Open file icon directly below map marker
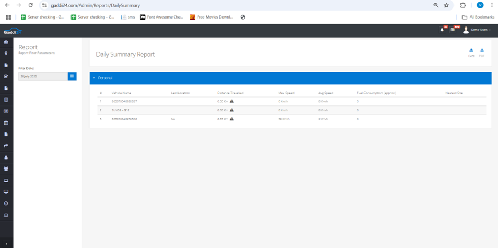This screenshot has width=498, height=248. (x=6, y=65)
